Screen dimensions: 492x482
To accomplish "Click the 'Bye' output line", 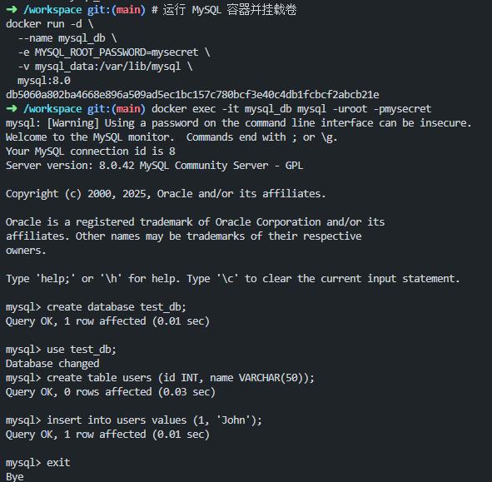I will click(14, 477).
